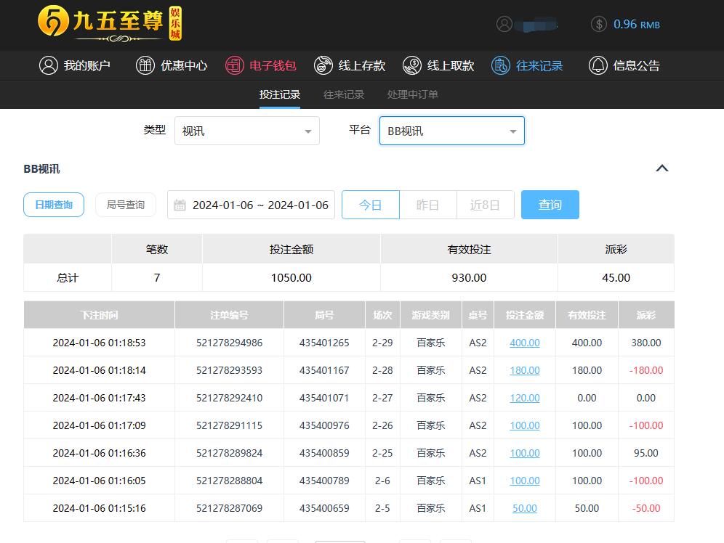Click the 我的账户 user icon

tap(49, 65)
